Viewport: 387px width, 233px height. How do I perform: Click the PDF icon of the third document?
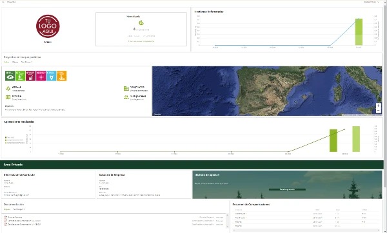5,225
